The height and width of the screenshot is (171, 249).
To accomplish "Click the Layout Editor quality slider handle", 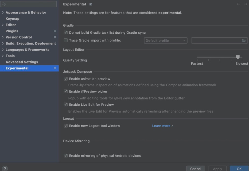I will pyautogui.click(x=238, y=57).
